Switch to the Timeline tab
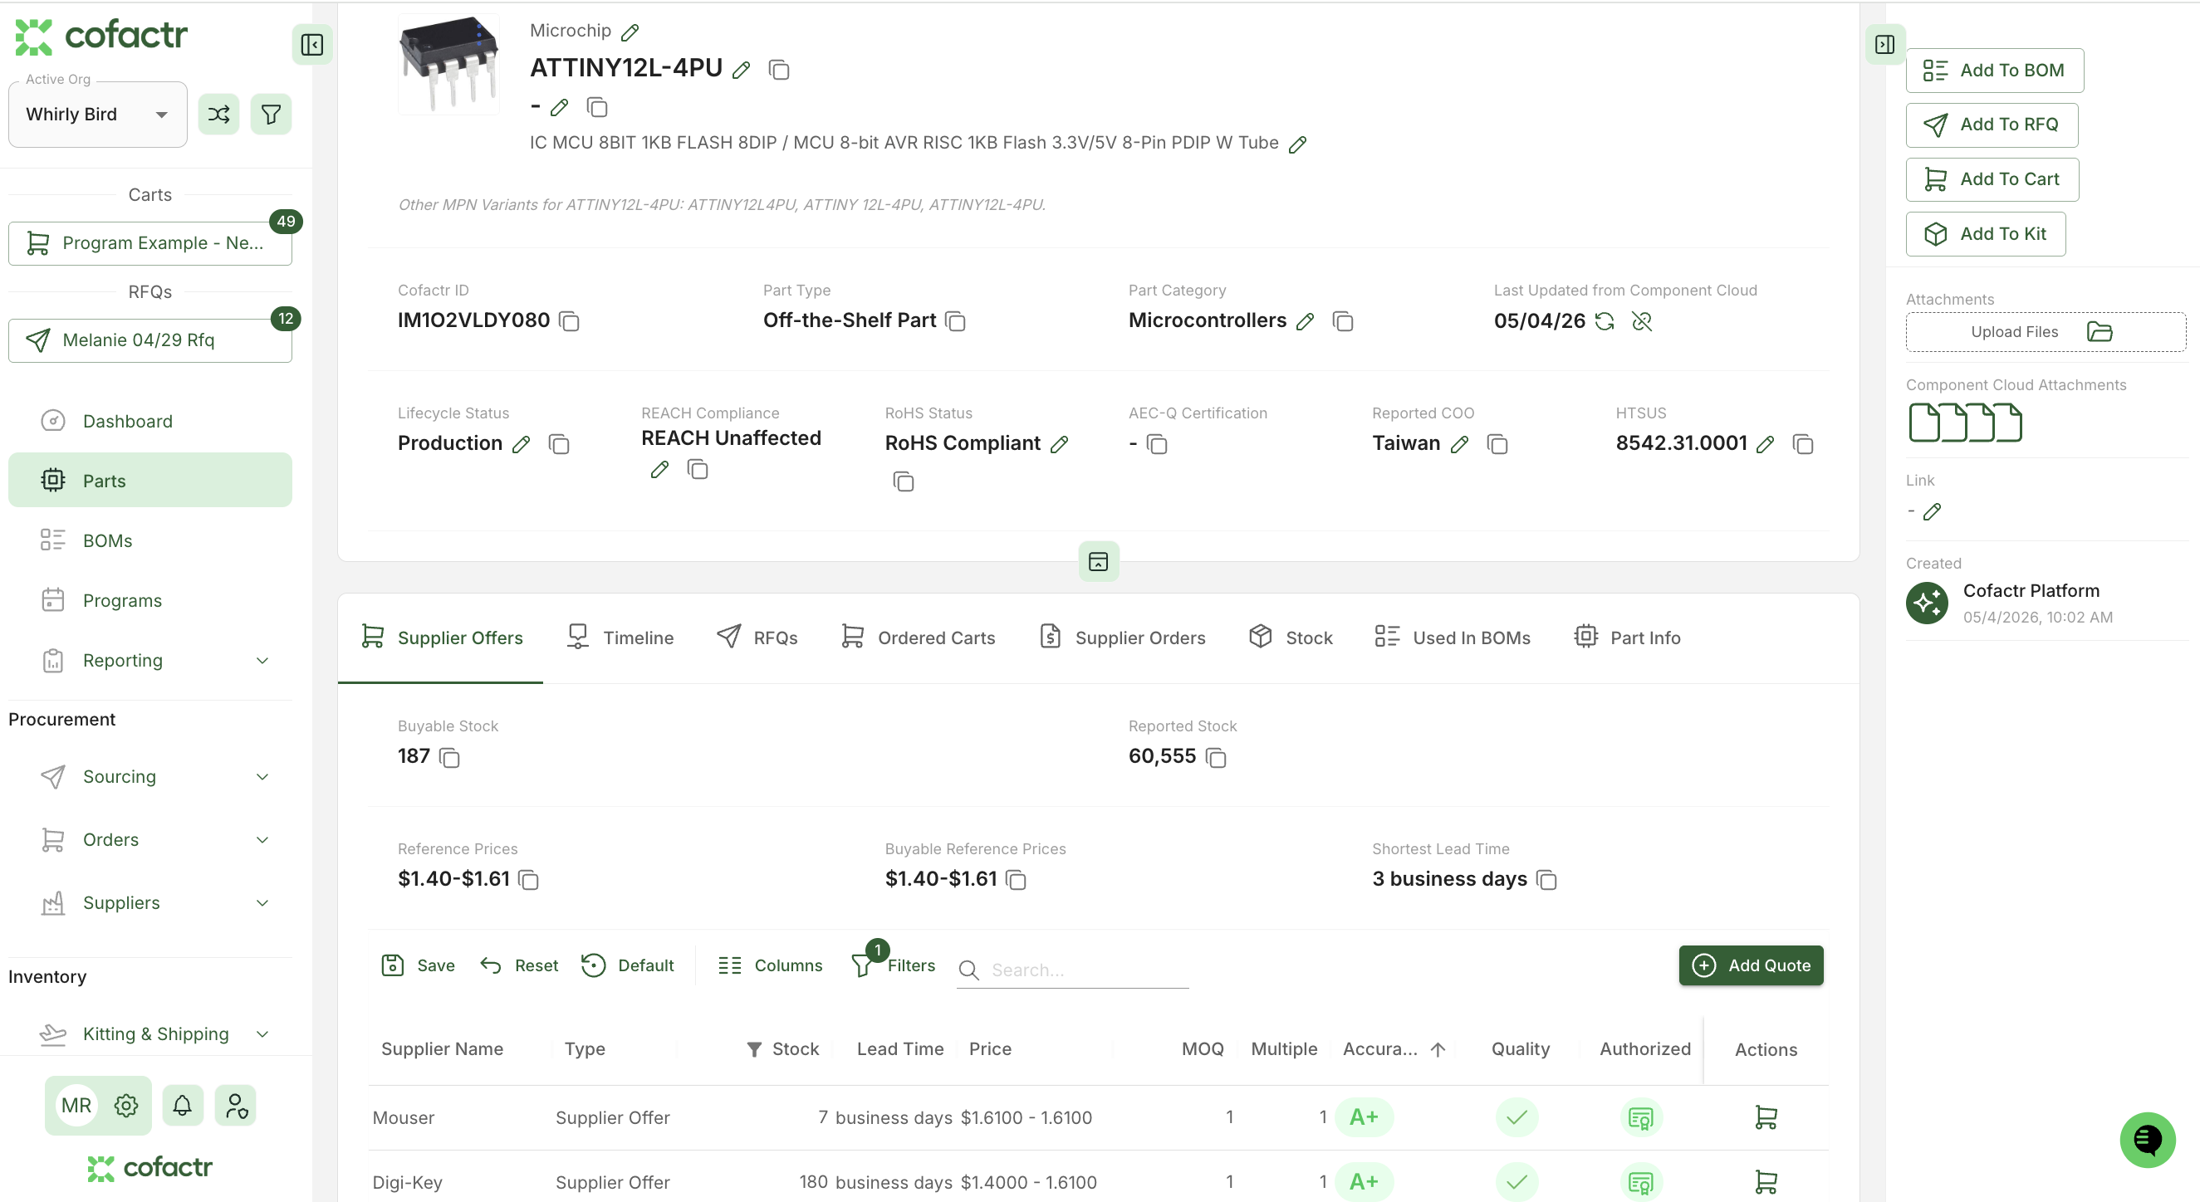The width and height of the screenshot is (2200, 1202). pos(621,638)
